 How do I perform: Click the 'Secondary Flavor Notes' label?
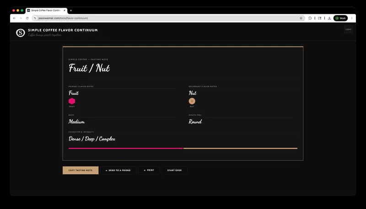[203, 86]
